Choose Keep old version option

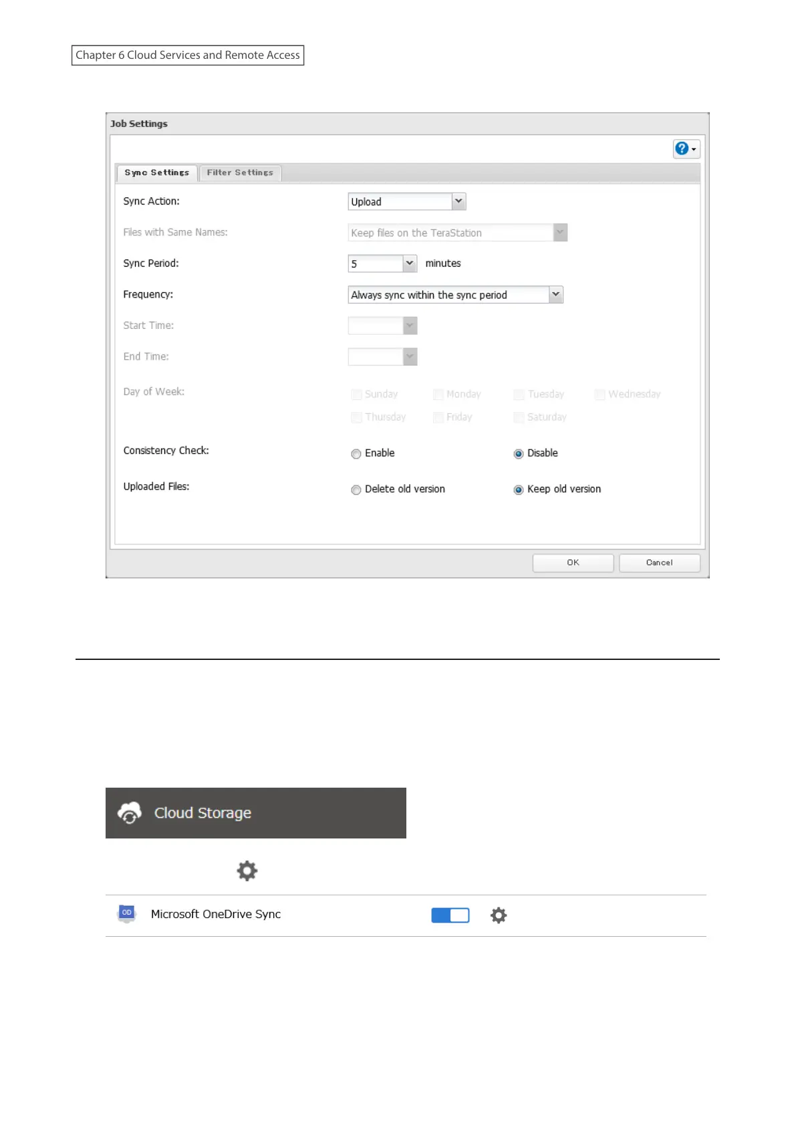coord(518,490)
